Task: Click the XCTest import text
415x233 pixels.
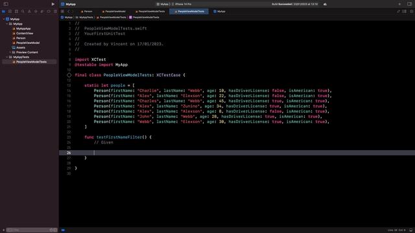Action: coord(99,60)
